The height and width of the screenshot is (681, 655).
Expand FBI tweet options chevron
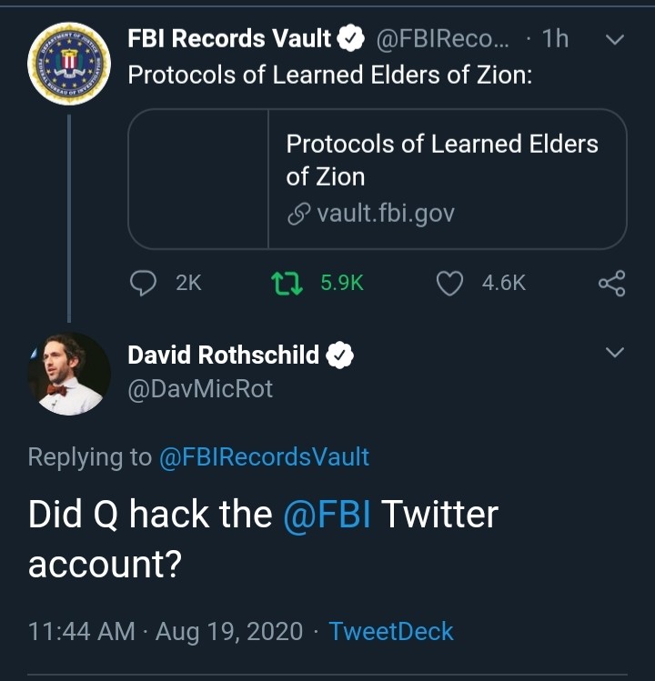point(615,40)
